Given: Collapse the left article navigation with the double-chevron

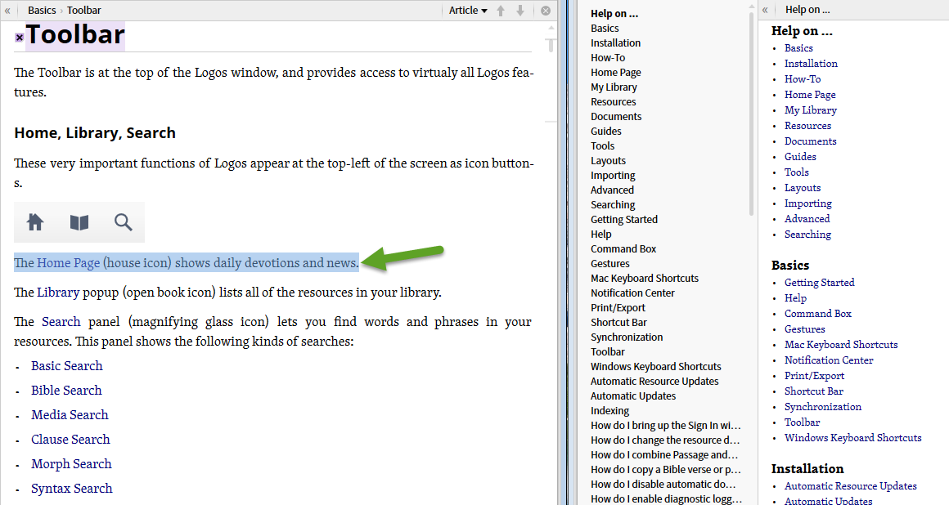Looking at the screenshot, I should 8,11.
